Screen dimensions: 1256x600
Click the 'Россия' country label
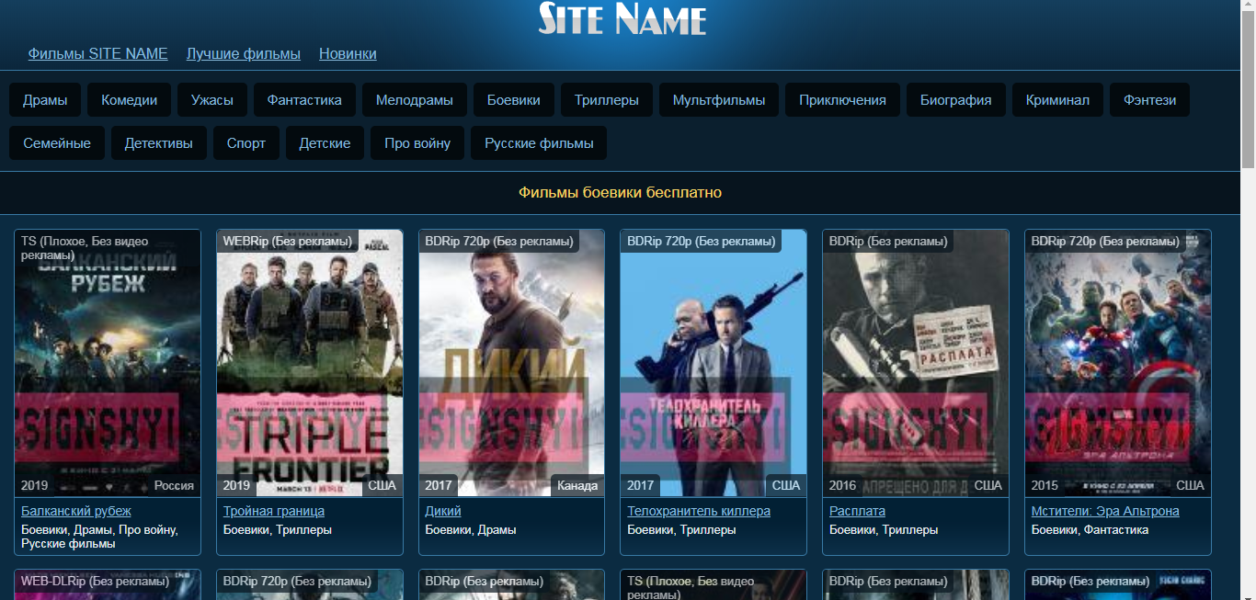pos(174,485)
